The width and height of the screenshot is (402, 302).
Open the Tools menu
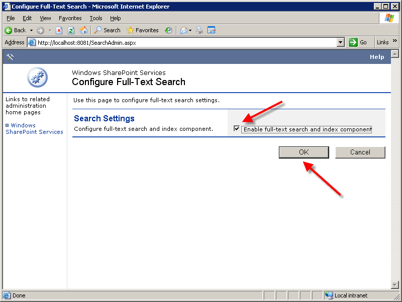(x=96, y=18)
